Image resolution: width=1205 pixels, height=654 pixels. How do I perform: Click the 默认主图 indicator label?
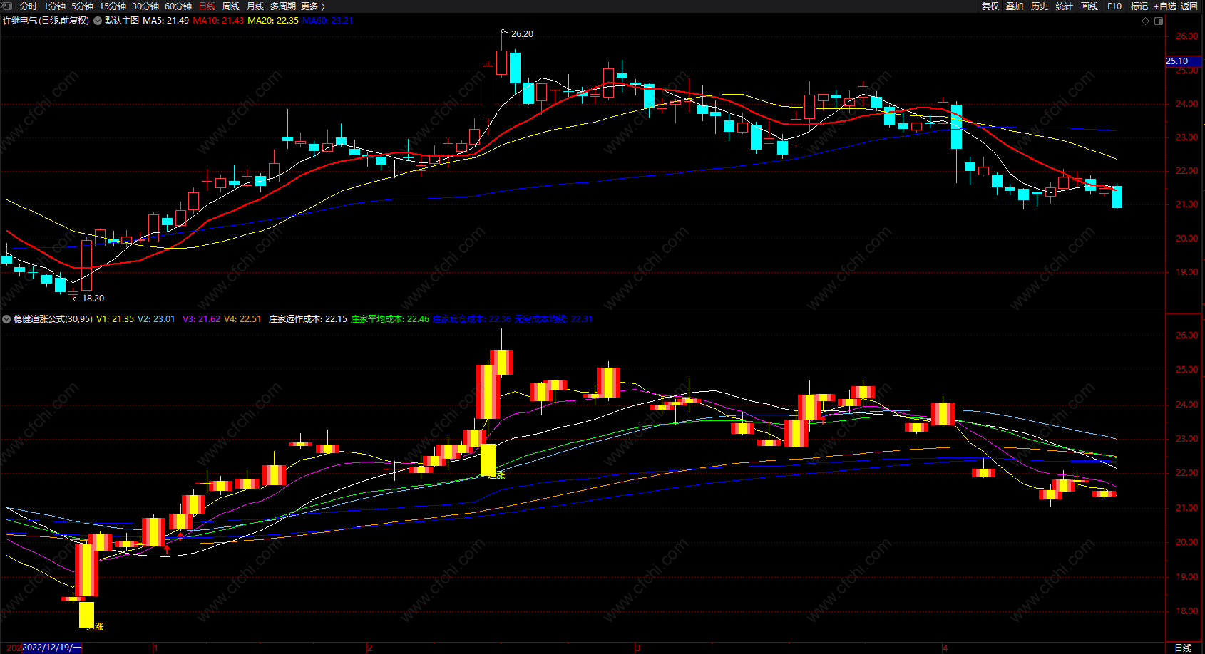tap(122, 21)
